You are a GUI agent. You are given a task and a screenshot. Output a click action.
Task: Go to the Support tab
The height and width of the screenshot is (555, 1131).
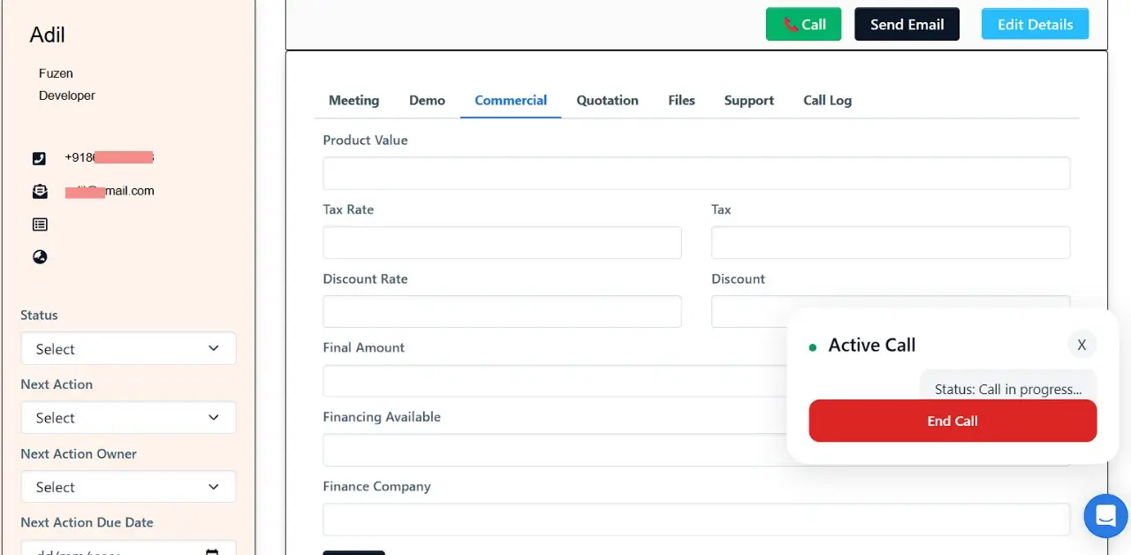(x=748, y=100)
